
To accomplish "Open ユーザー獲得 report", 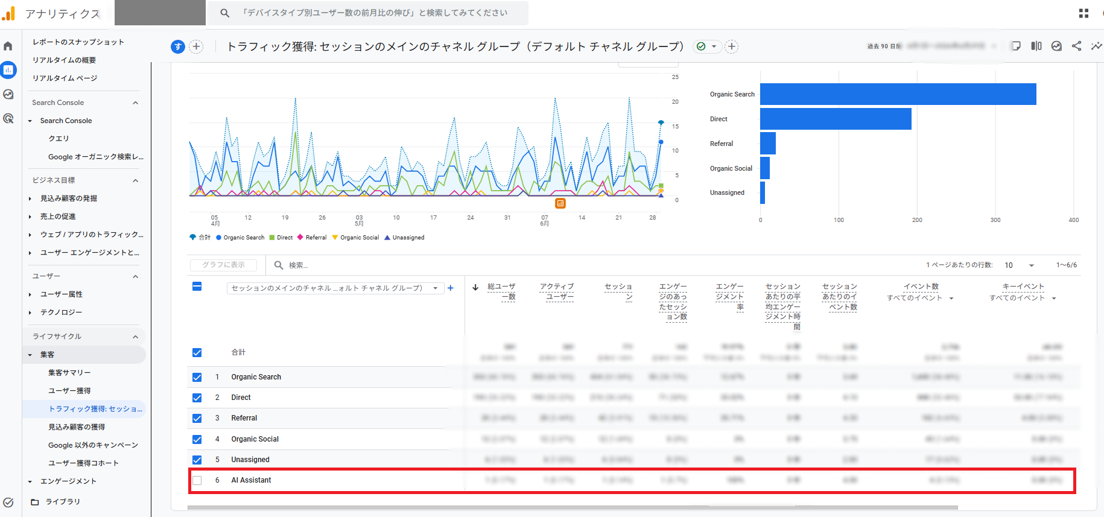I will 69,390.
